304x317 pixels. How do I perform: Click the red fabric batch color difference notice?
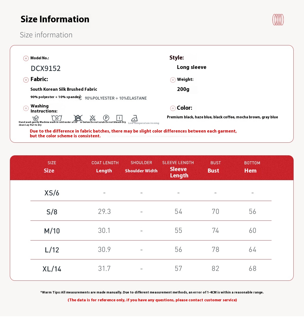133,134
